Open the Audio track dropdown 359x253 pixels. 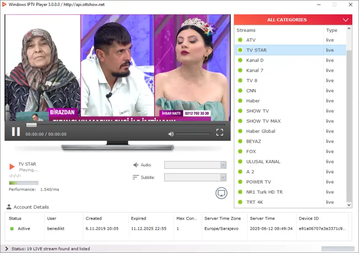tap(195, 165)
